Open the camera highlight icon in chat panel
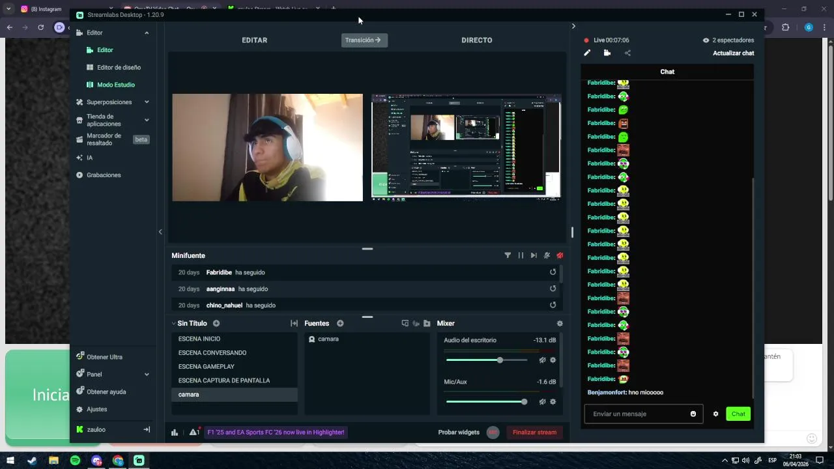This screenshot has width=834, height=469. (607, 53)
